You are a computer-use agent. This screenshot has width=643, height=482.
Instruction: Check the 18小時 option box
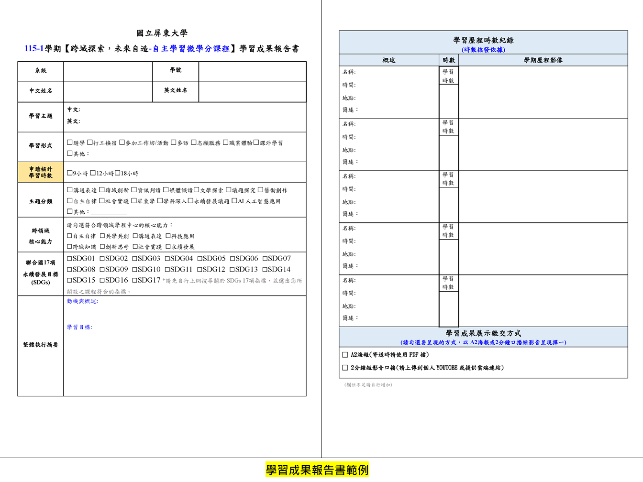pos(117,173)
